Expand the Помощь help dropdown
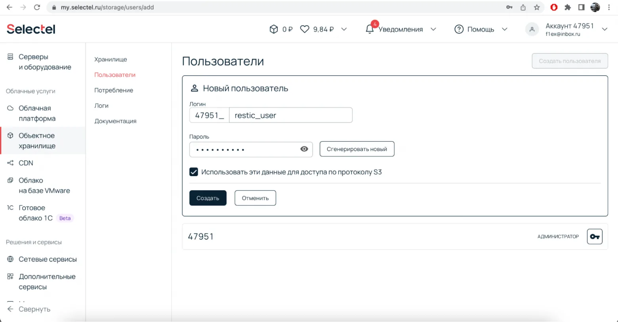Image resolution: width=618 pixels, height=322 pixels. (x=504, y=29)
